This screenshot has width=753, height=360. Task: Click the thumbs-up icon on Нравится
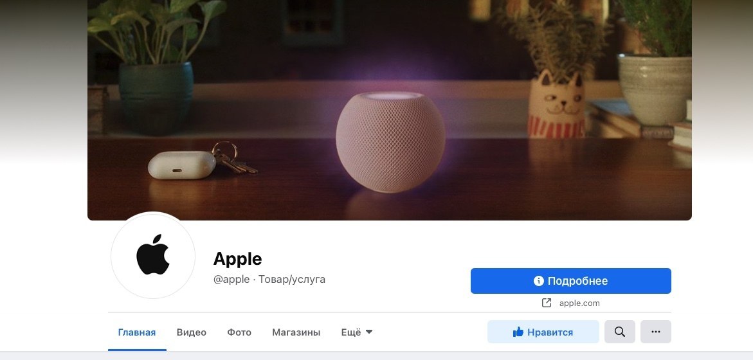[x=518, y=332]
